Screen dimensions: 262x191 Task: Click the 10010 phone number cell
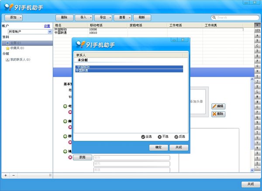pyautogui.click(x=93, y=33)
